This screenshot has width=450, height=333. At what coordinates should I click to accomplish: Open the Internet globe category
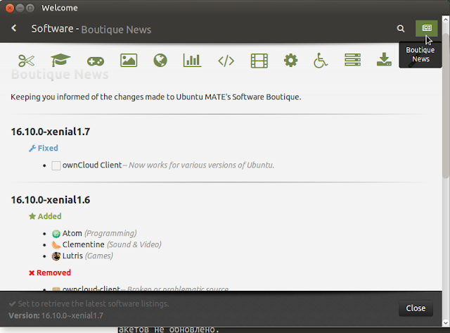160,61
